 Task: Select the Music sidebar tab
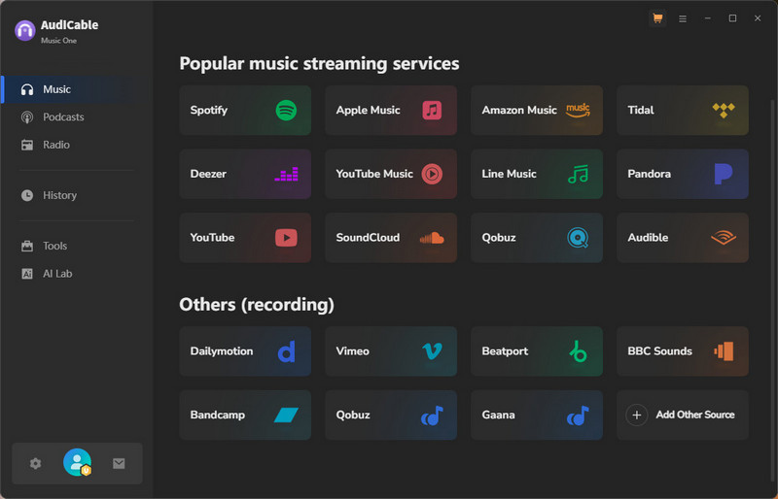tap(56, 89)
